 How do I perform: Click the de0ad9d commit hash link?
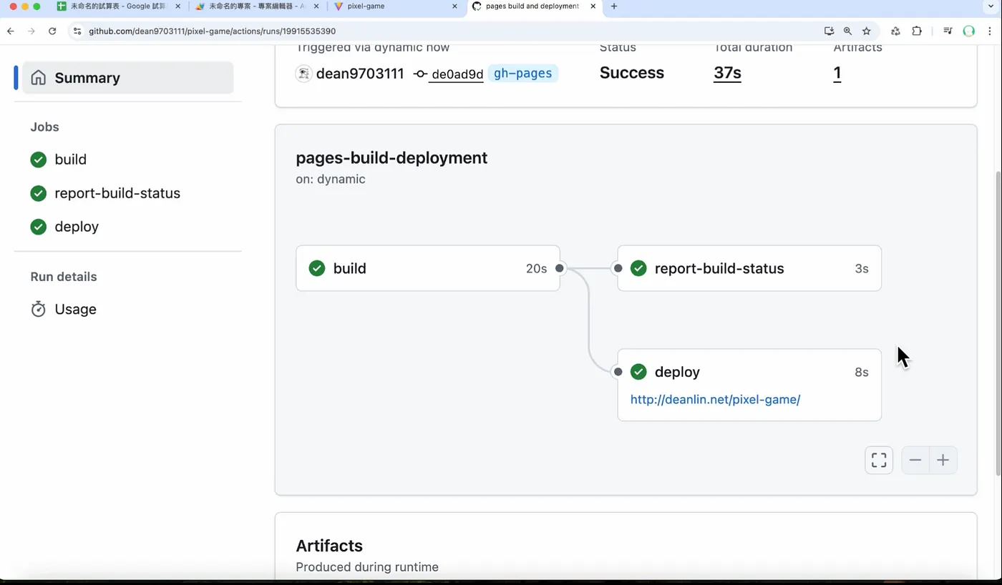point(457,74)
